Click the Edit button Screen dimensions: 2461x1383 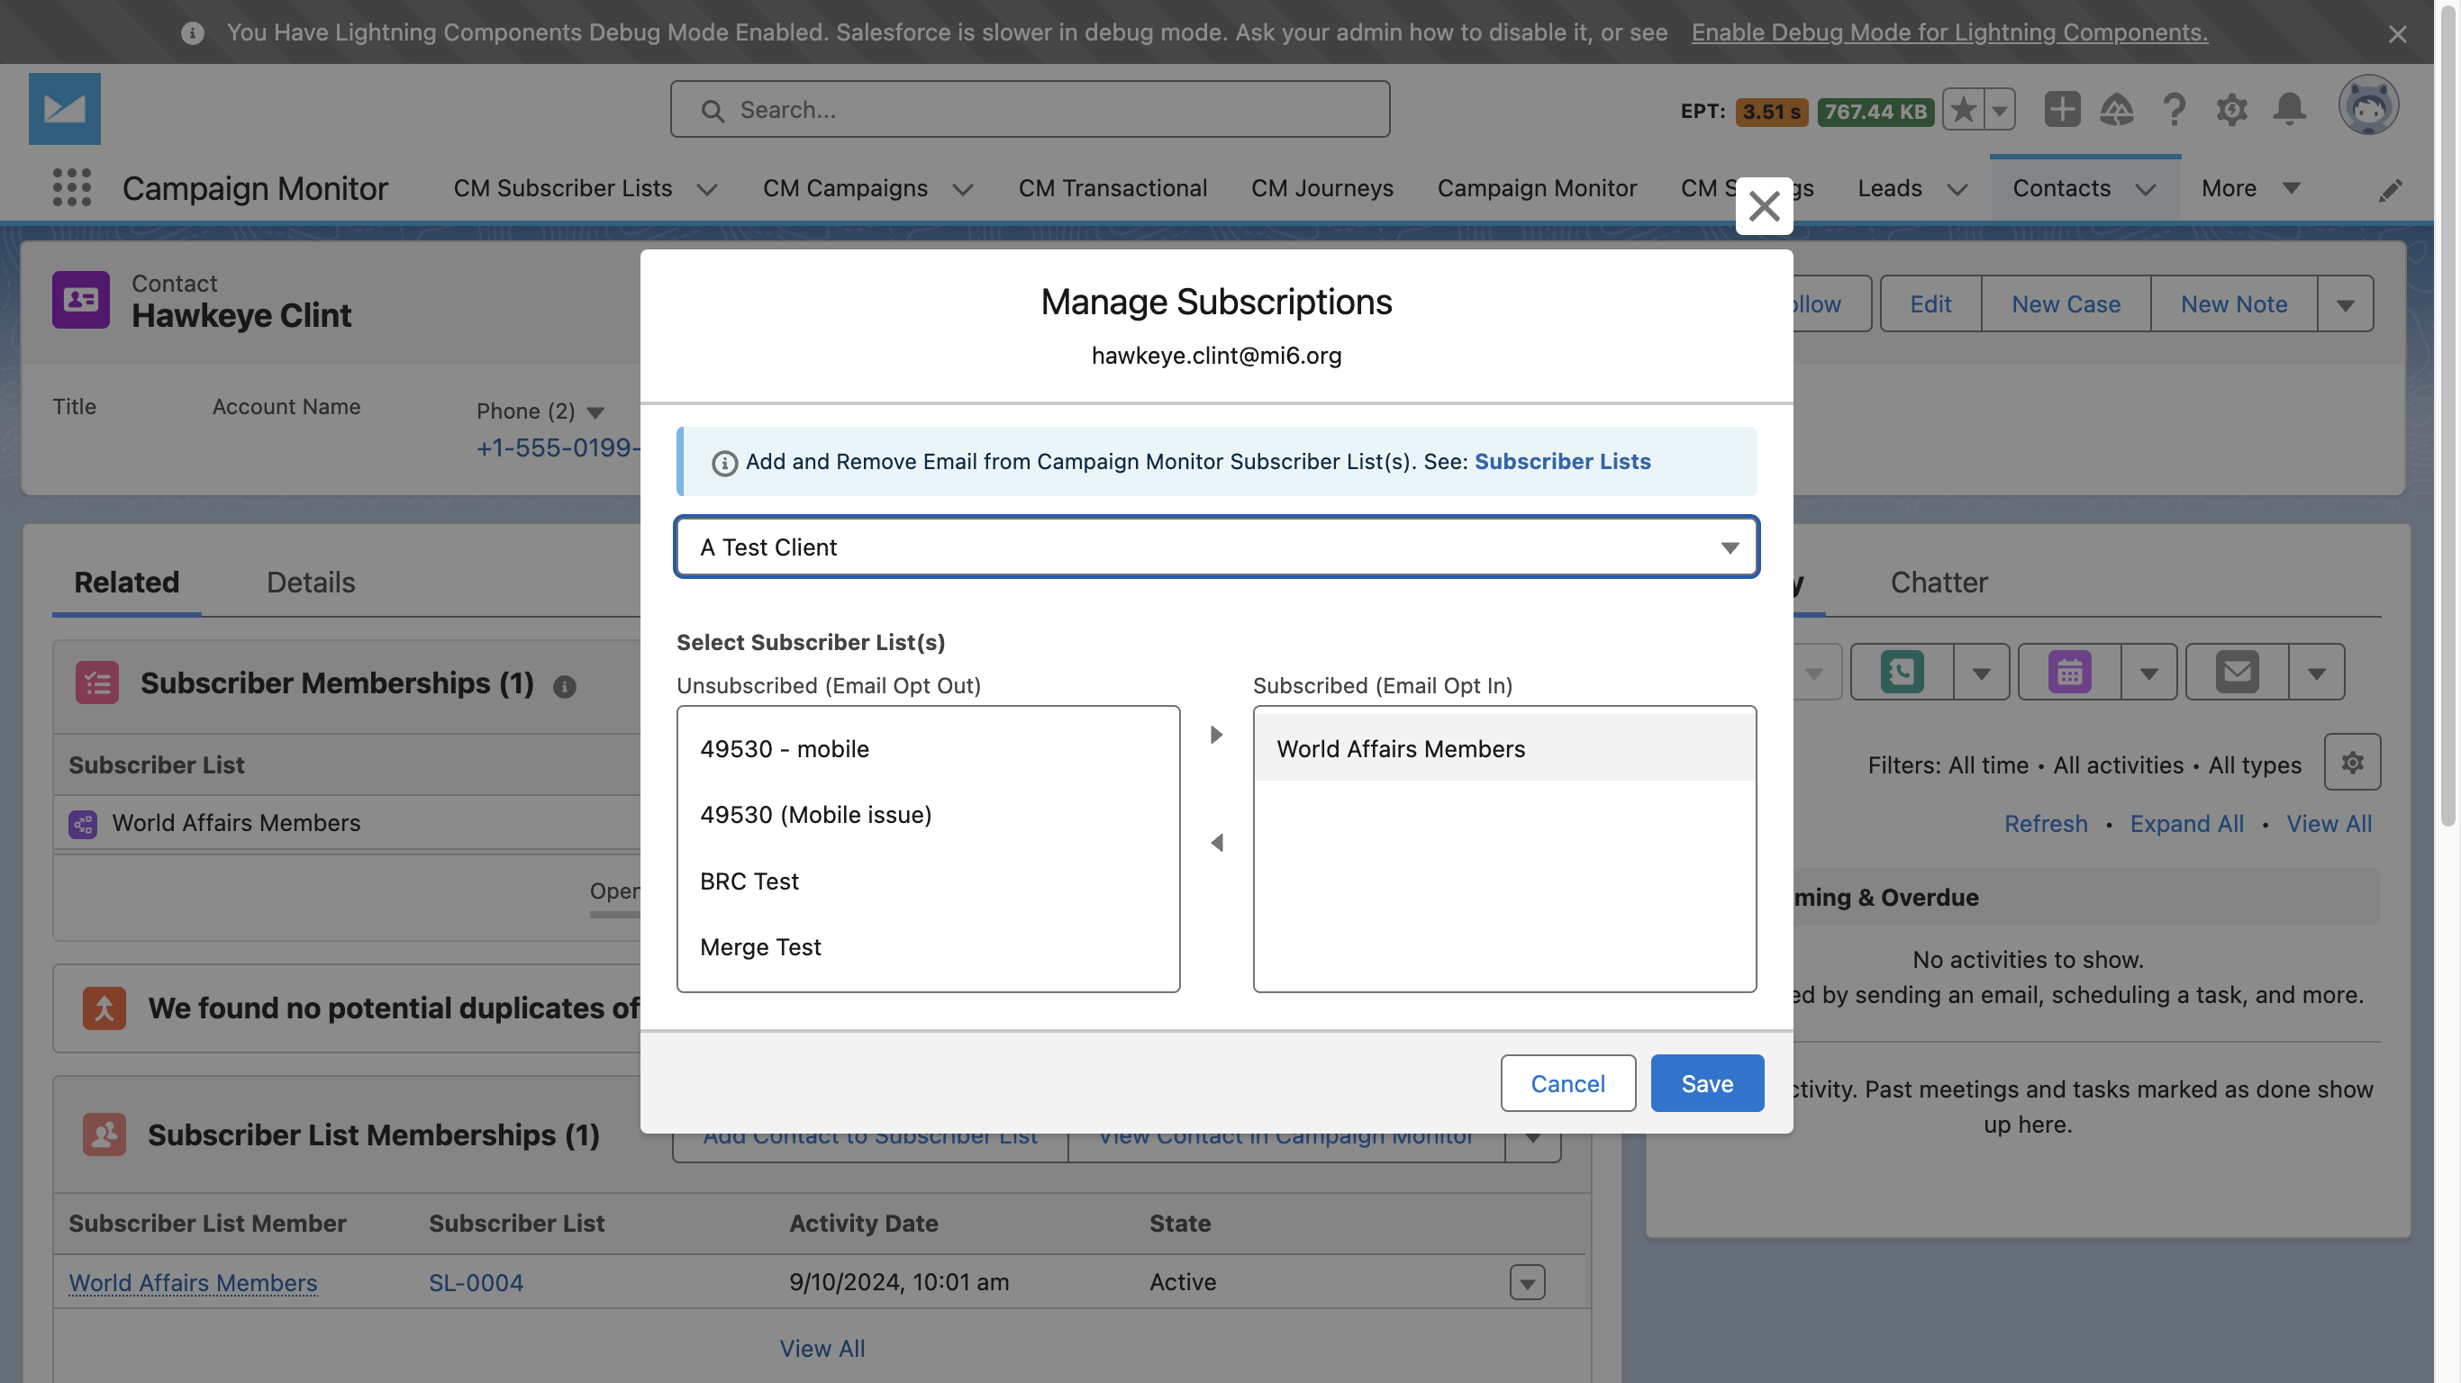point(1930,303)
